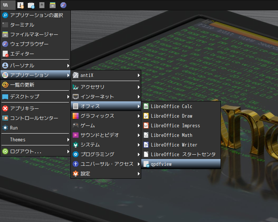The height and width of the screenshot is (222, 278).
Task: Launch LibreOffice Calc
Action: [181, 106]
